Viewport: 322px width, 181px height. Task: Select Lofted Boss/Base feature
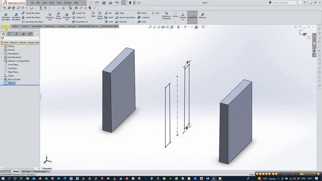pyautogui.click(x=31, y=18)
